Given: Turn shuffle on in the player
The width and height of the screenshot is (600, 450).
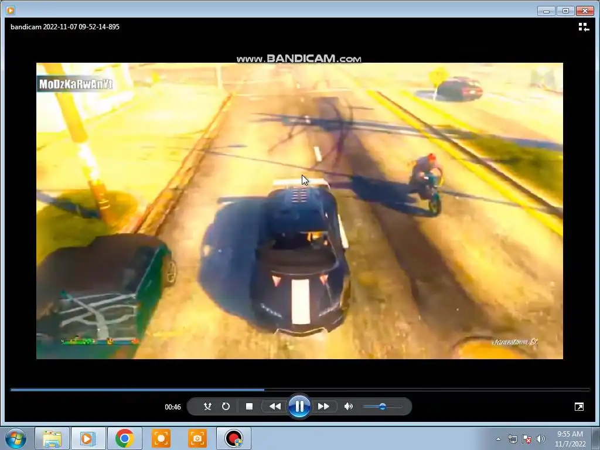Looking at the screenshot, I should (x=207, y=407).
